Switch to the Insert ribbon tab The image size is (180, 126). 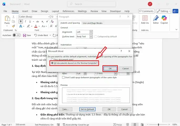click(25, 11)
